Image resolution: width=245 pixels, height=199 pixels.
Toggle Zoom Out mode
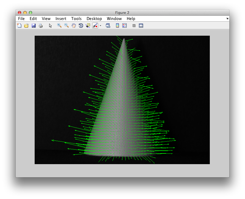pos(66,25)
